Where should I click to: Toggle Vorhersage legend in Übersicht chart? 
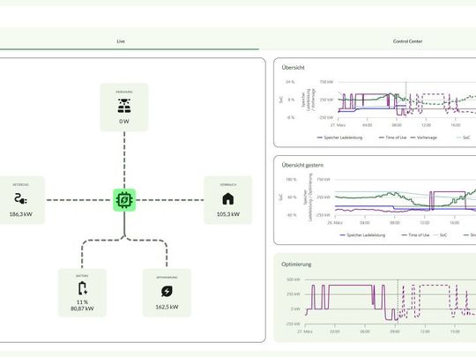(x=424, y=138)
